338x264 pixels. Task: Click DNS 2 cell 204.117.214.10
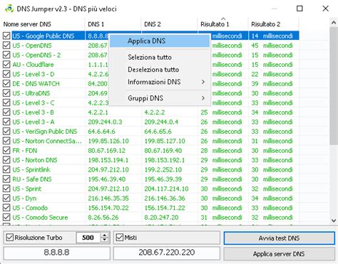[x=166, y=189]
